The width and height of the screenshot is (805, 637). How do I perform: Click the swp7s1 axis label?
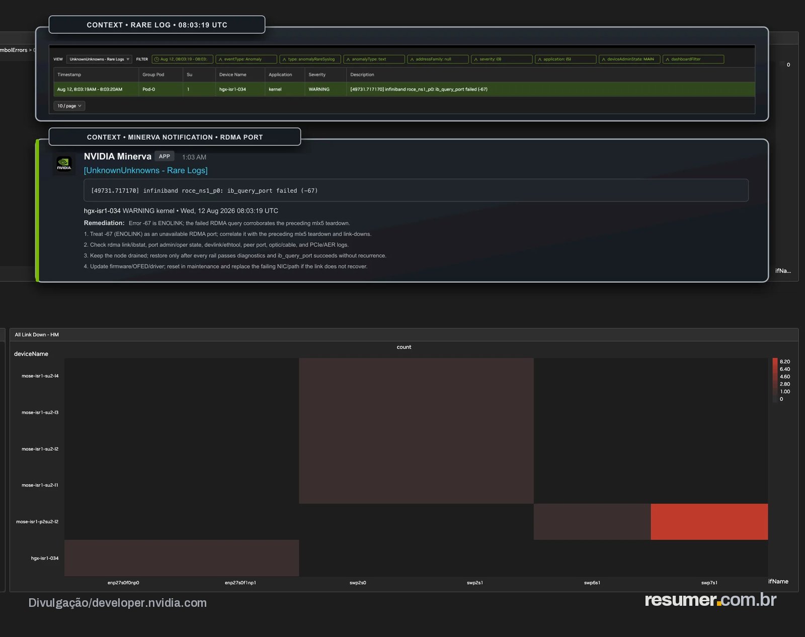tap(709, 583)
